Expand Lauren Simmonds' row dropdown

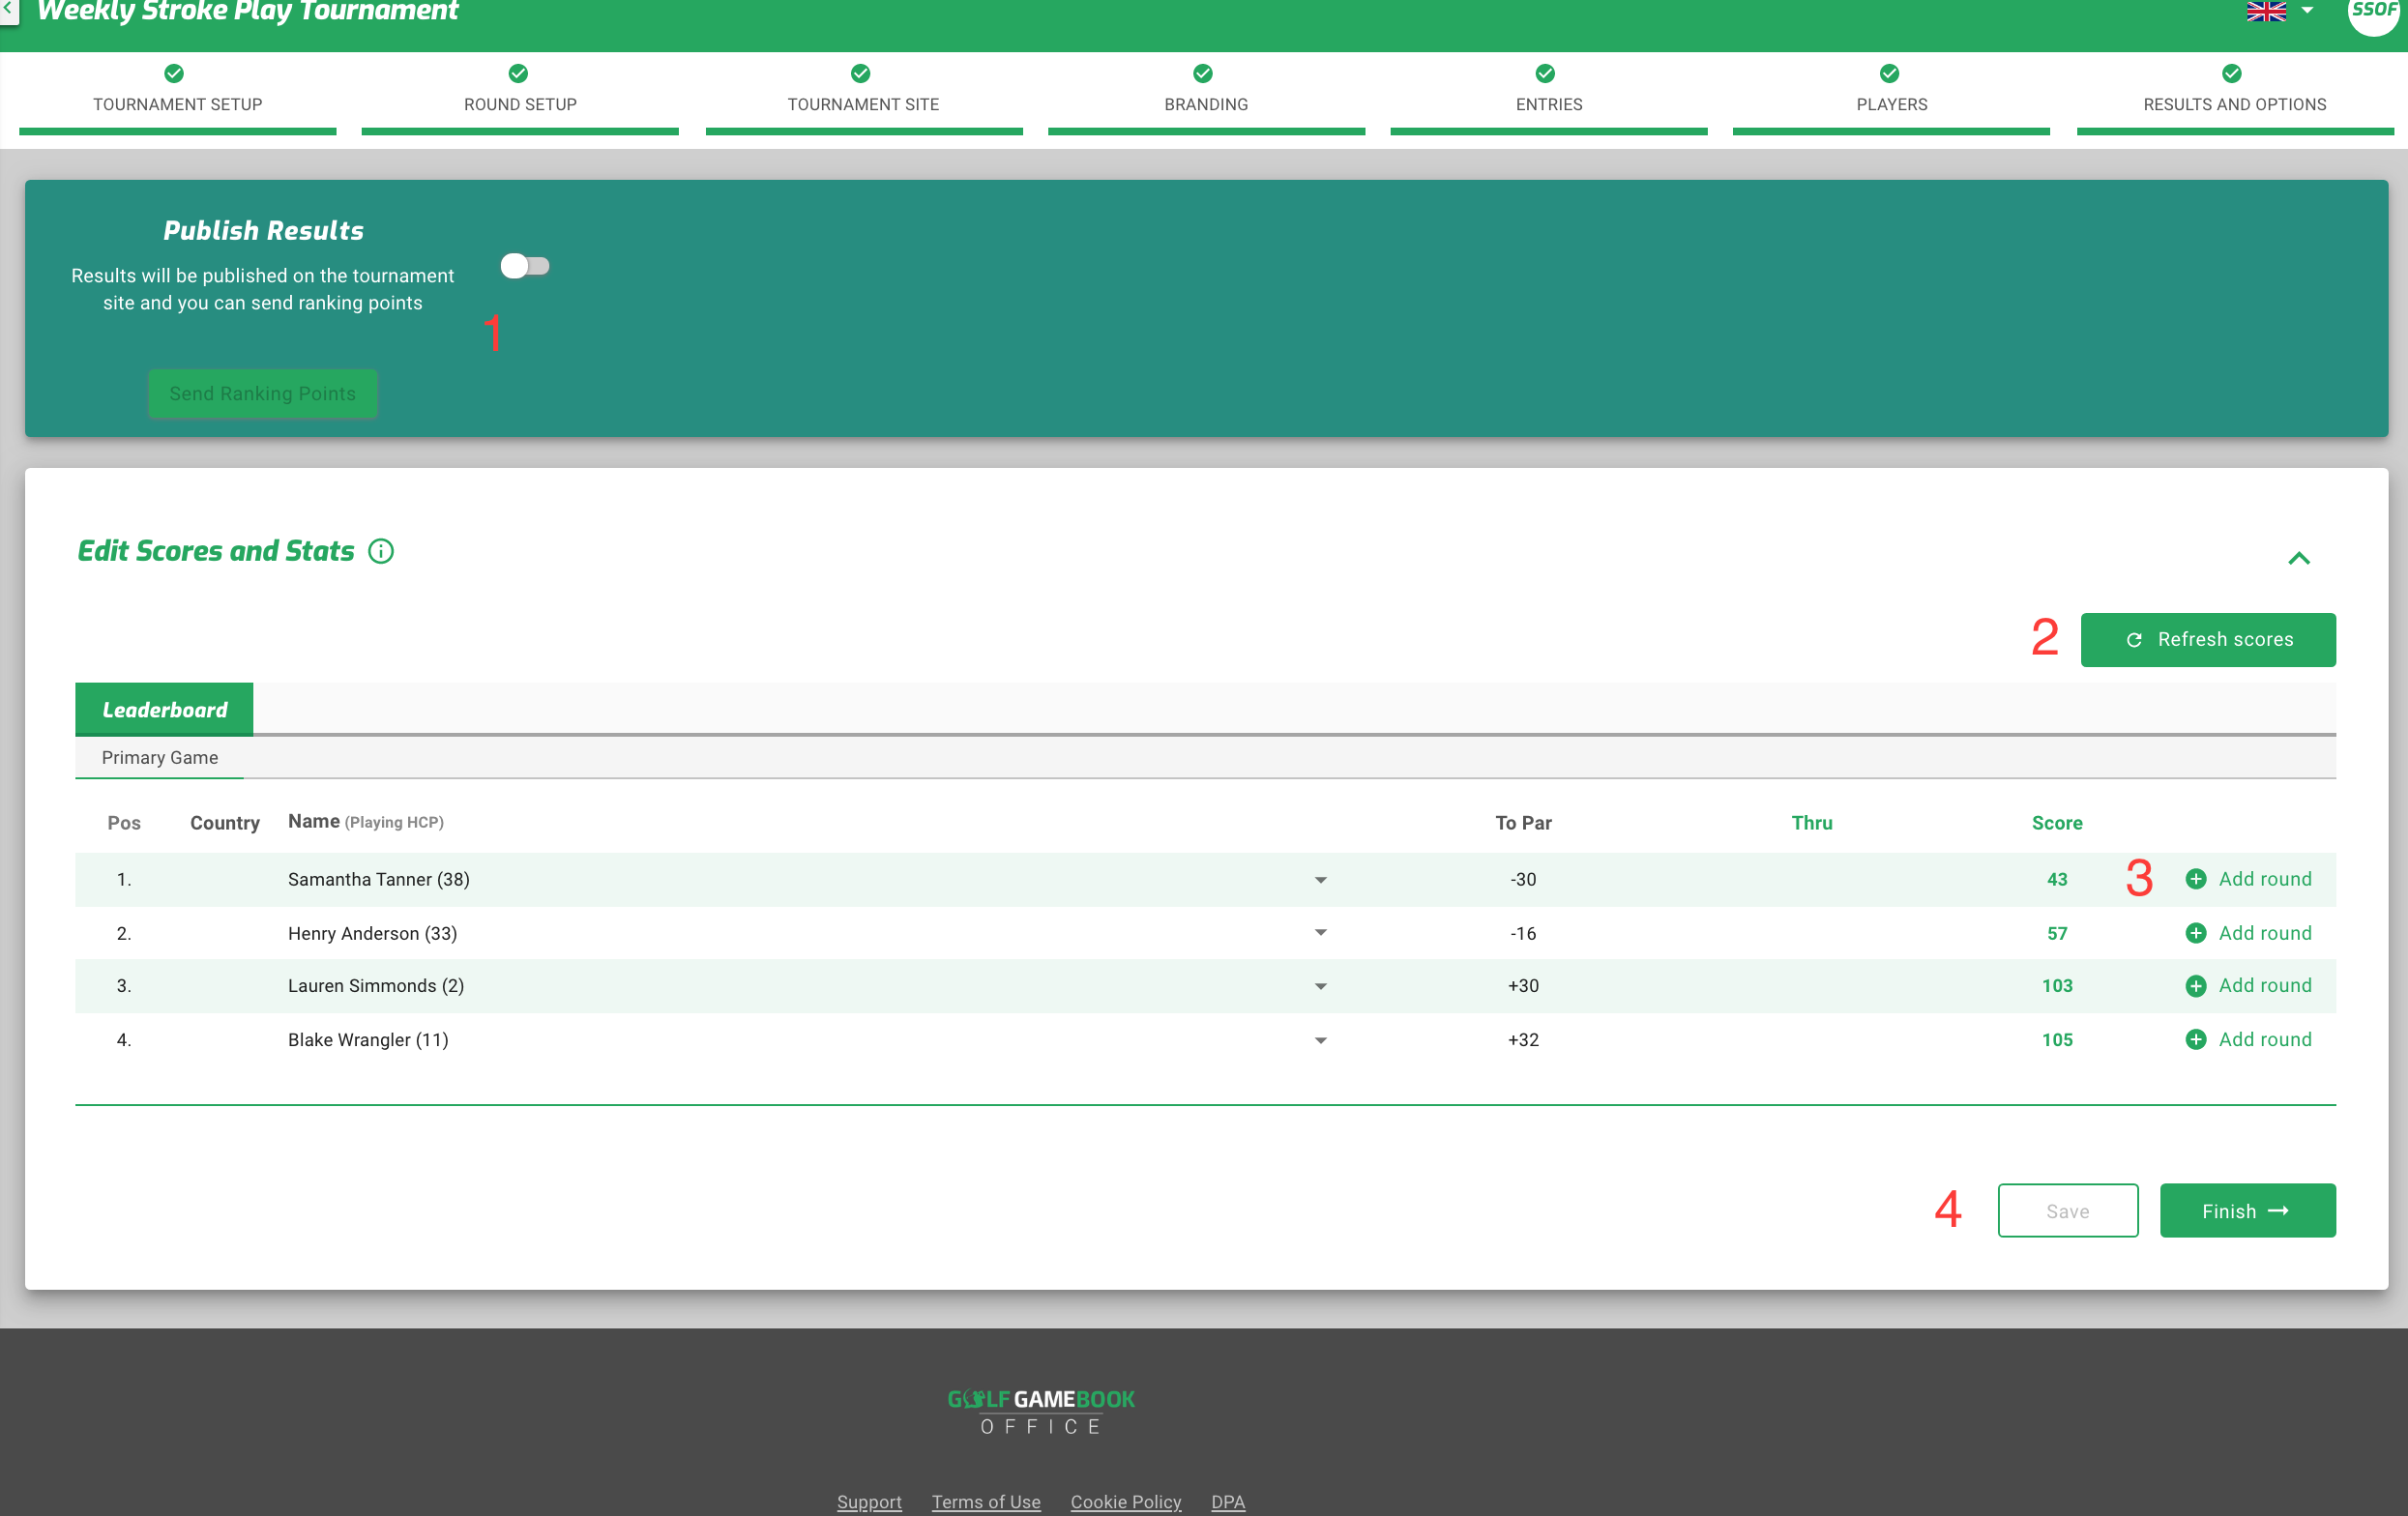[x=1321, y=986]
